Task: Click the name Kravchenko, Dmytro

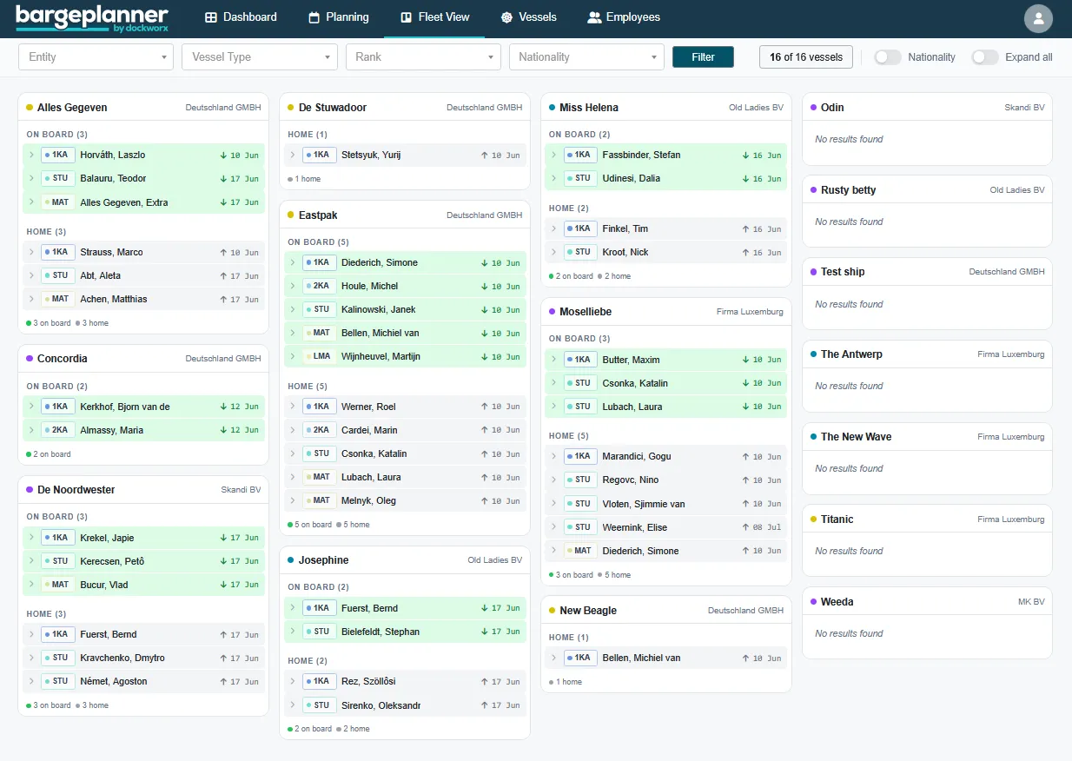Action: click(122, 658)
